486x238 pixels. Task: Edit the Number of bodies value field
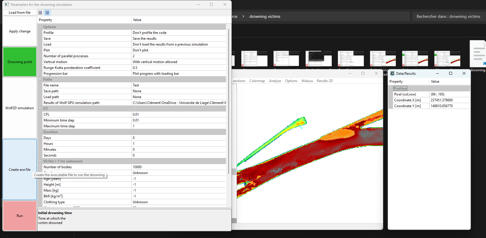(x=178, y=167)
